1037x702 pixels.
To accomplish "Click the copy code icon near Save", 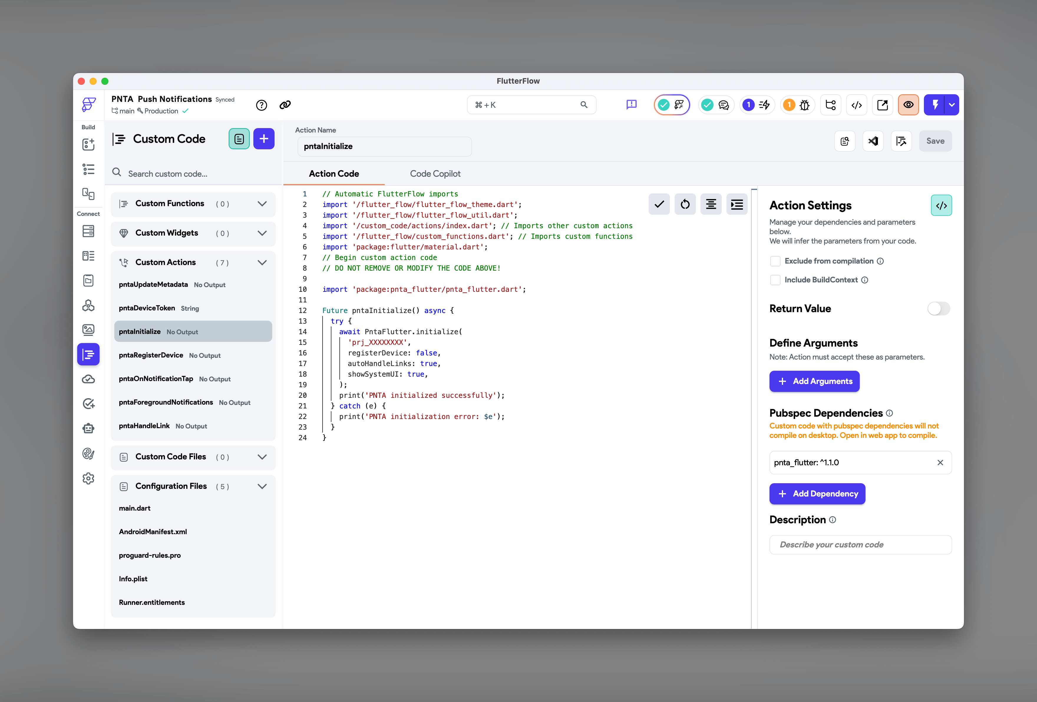I will click(845, 141).
